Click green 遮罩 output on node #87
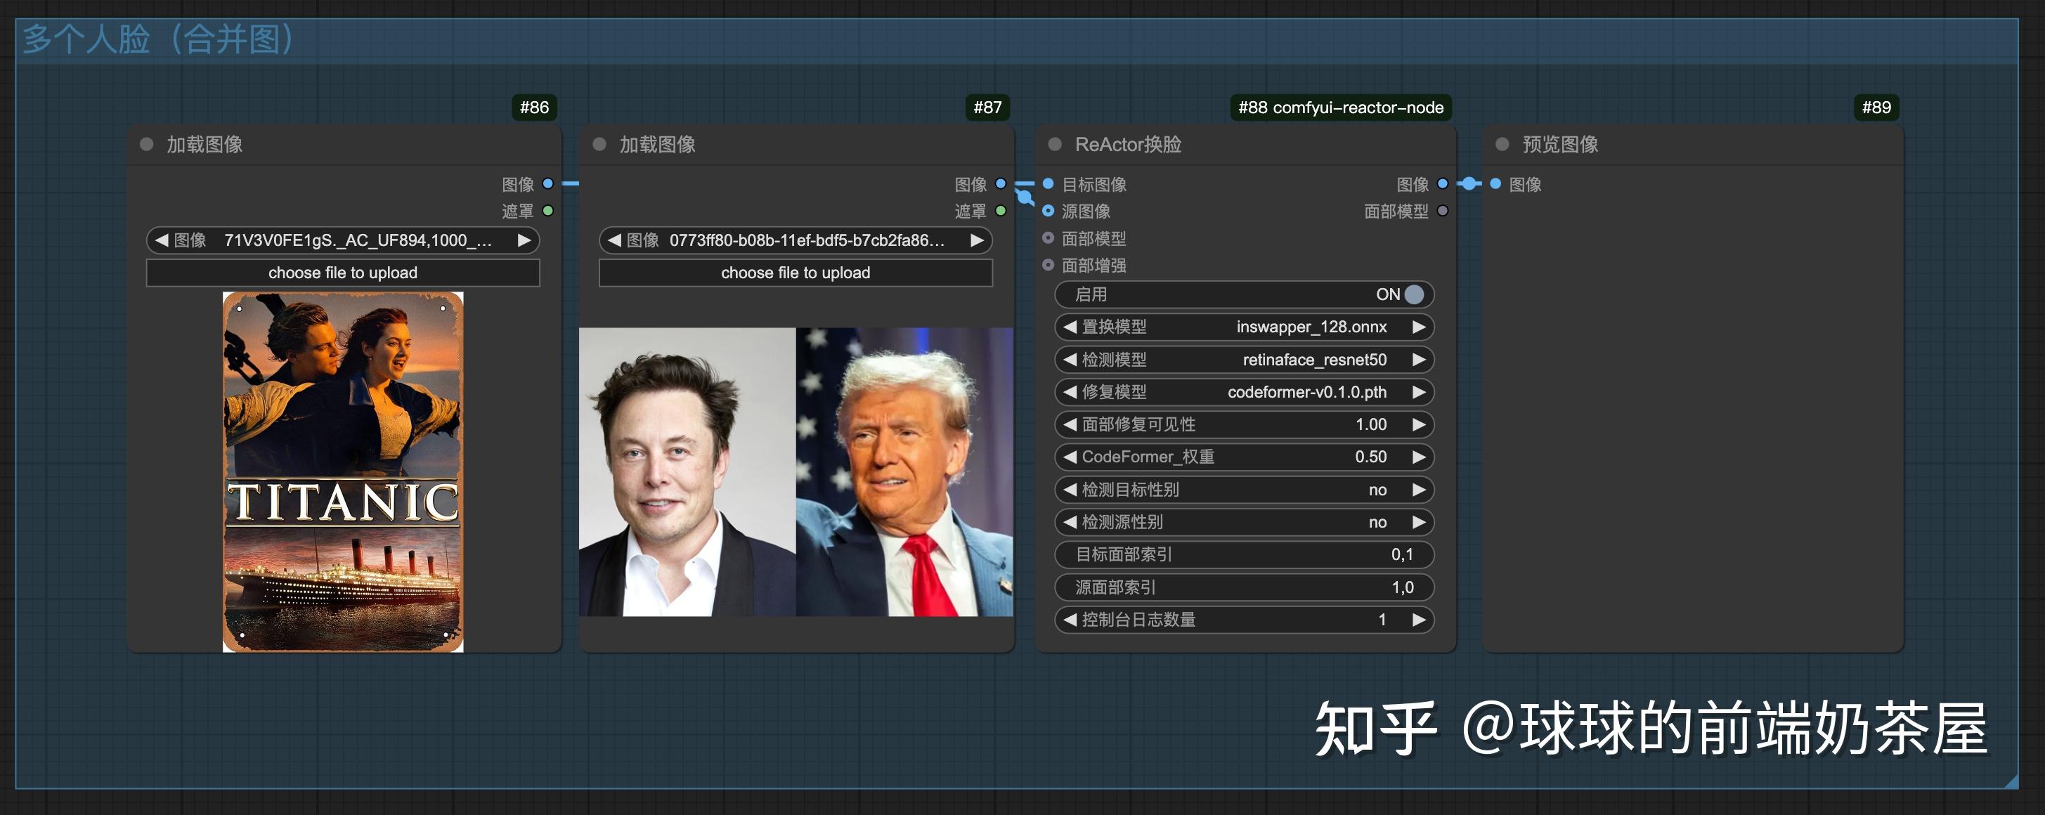The width and height of the screenshot is (2045, 815). (1000, 211)
